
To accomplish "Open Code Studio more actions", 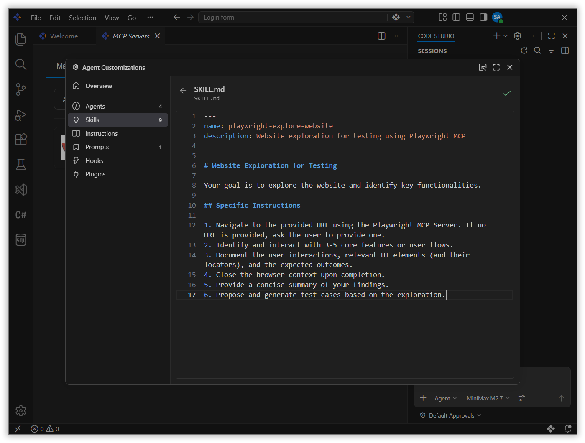I will (531, 36).
